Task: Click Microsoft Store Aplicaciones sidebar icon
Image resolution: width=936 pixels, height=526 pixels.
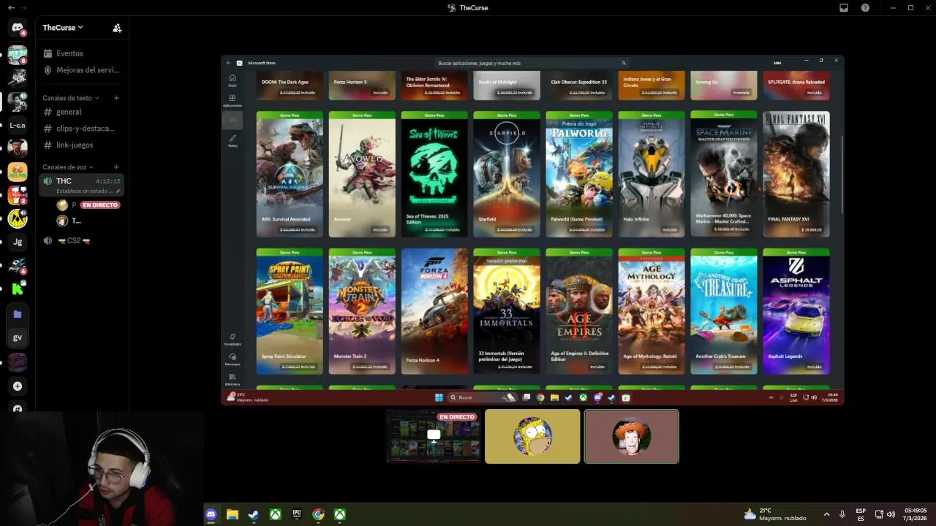Action: pyautogui.click(x=233, y=100)
